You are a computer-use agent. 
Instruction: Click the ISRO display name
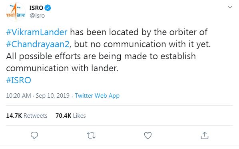(36, 8)
